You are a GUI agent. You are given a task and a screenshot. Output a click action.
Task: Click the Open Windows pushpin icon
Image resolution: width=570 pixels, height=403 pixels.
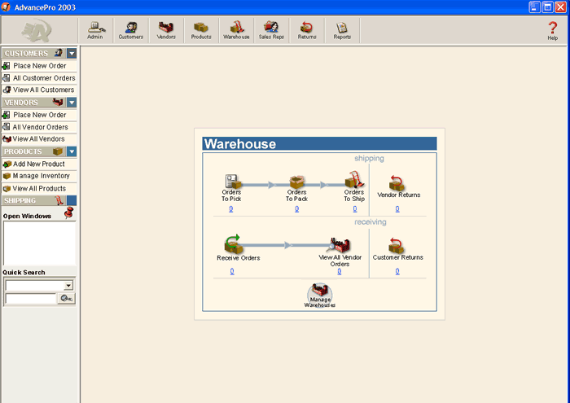click(68, 212)
